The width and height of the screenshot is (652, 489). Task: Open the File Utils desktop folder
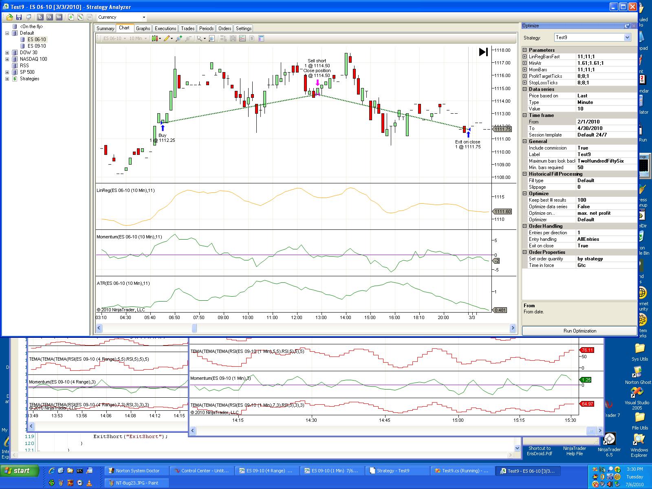click(640, 421)
